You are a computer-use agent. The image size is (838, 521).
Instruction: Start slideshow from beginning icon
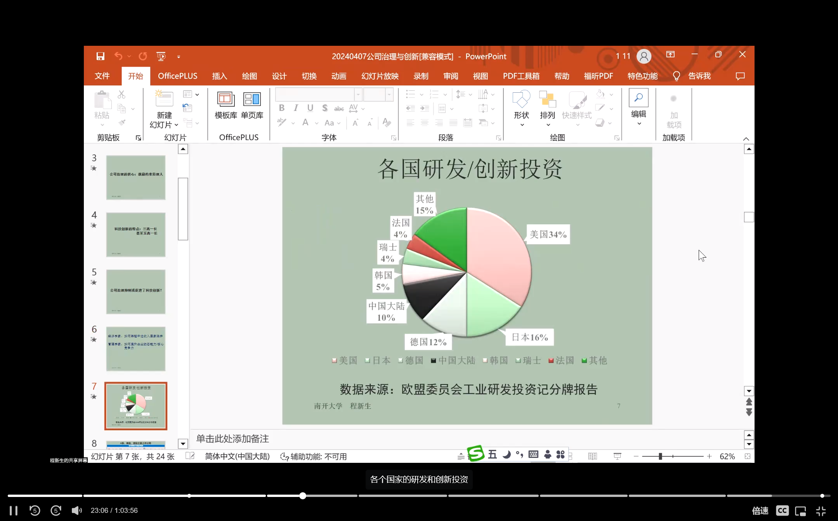161,56
